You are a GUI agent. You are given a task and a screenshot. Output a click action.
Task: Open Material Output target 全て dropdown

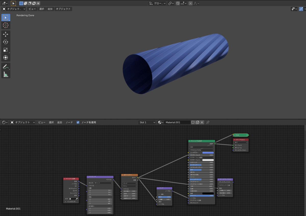pos(241,142)
